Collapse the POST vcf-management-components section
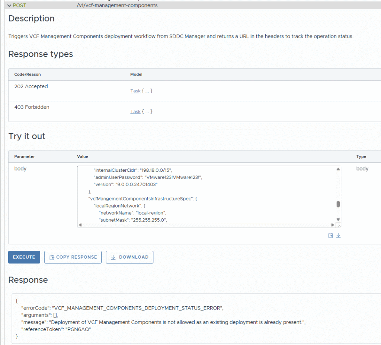Viewport: 381px width, 345px height. pos(9,6)
